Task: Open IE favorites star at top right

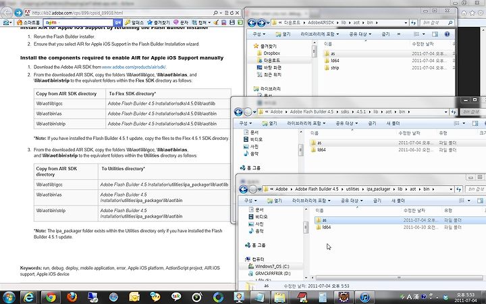Action: click(473, 13)
